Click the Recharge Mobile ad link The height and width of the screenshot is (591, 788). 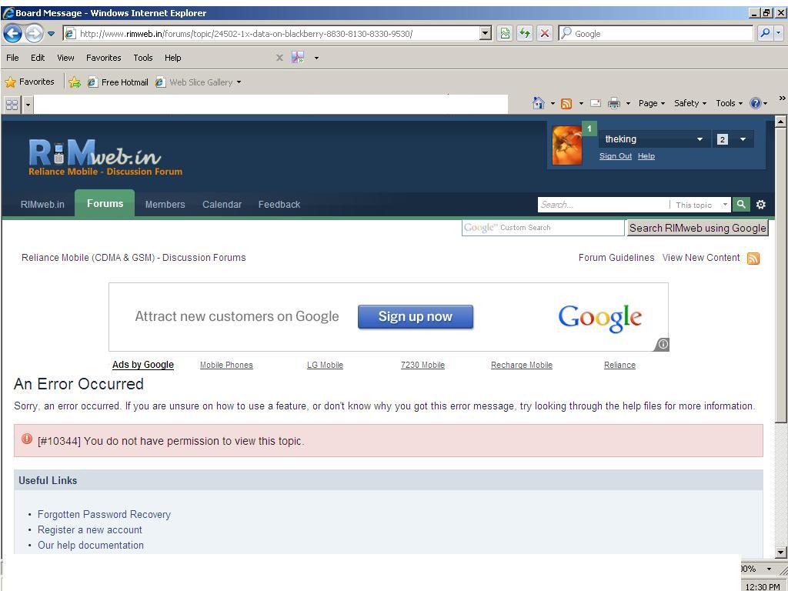(x=521, y=365)
